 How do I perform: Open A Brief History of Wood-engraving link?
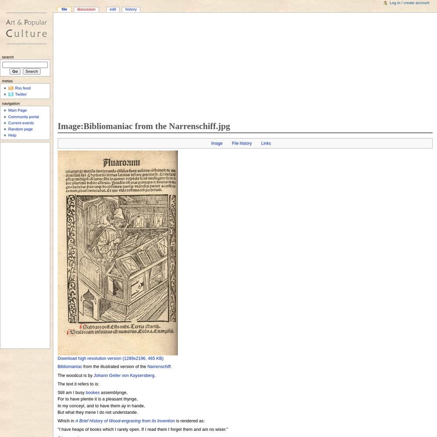(x=125, y=421)
